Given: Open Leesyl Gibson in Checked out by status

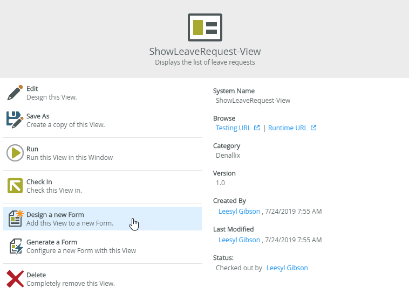Looking at the screenshot, I should 287,268.
